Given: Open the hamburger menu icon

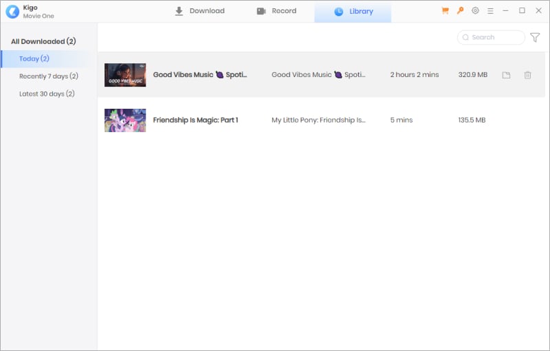Looking at the screenshot, I should click(x=490, y=11).
